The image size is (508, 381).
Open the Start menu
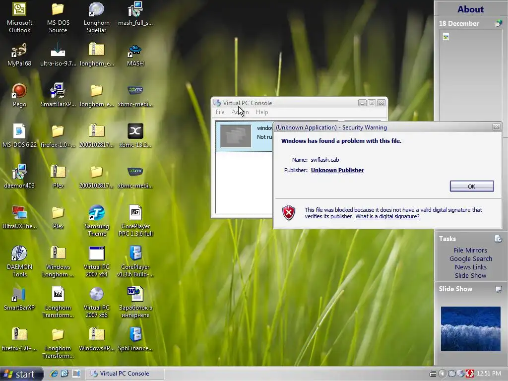(21, 374)
